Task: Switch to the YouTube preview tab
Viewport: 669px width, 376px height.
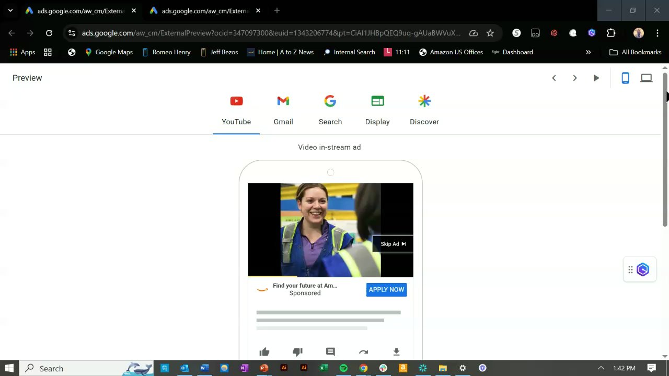Action: [x=236, y=111]
